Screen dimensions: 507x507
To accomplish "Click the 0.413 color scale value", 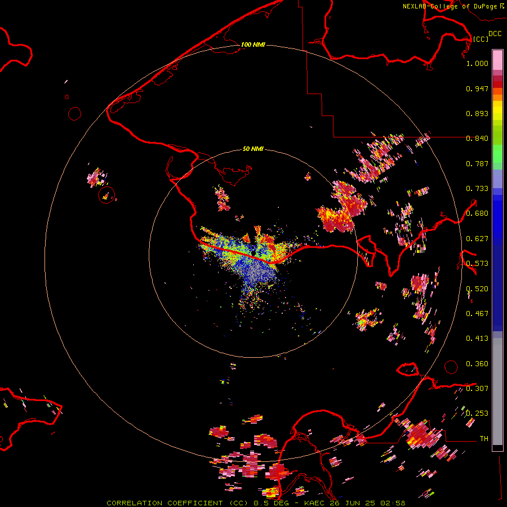I will click(x=477, y=339).
